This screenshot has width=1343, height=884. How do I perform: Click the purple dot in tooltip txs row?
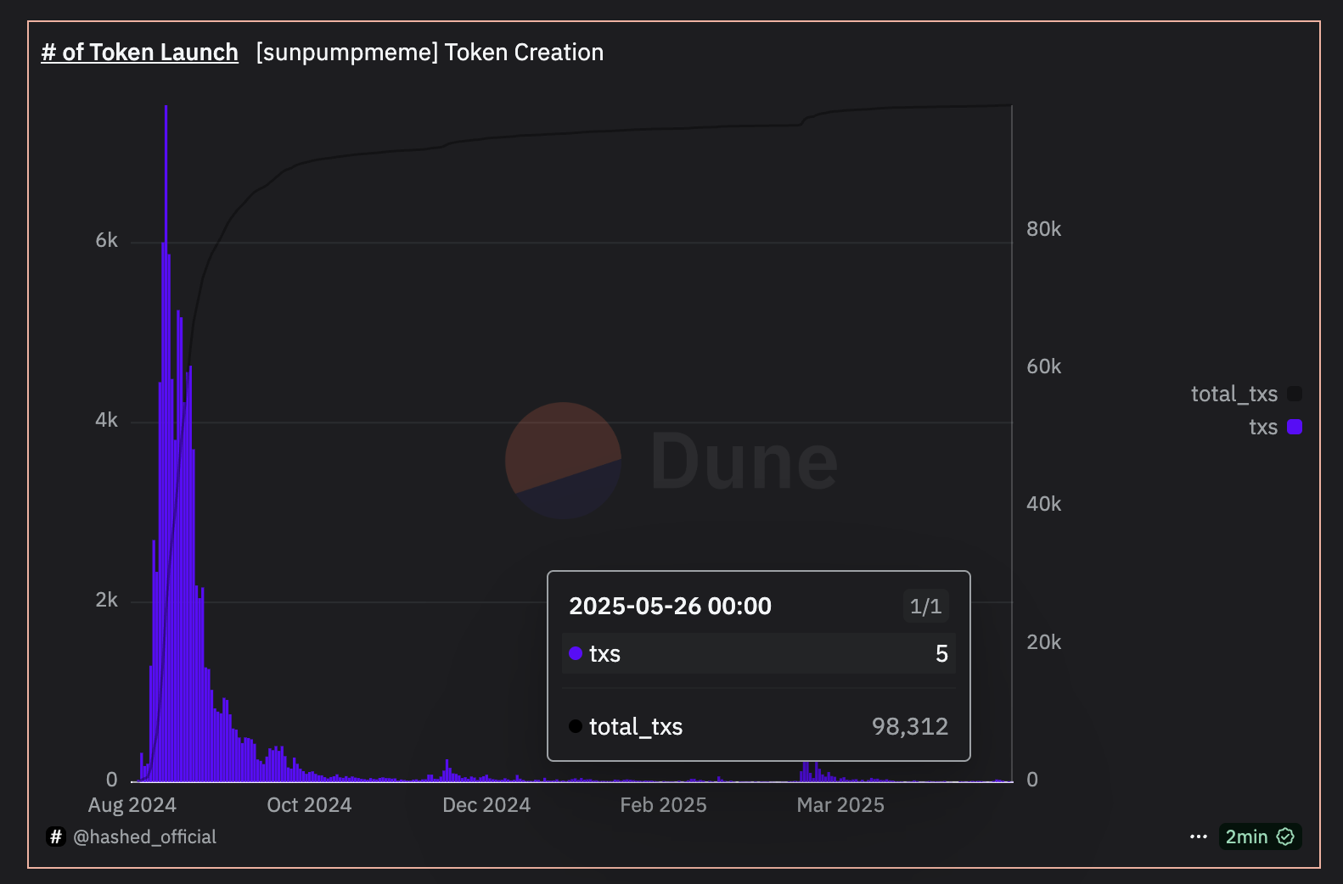[576, 653]
